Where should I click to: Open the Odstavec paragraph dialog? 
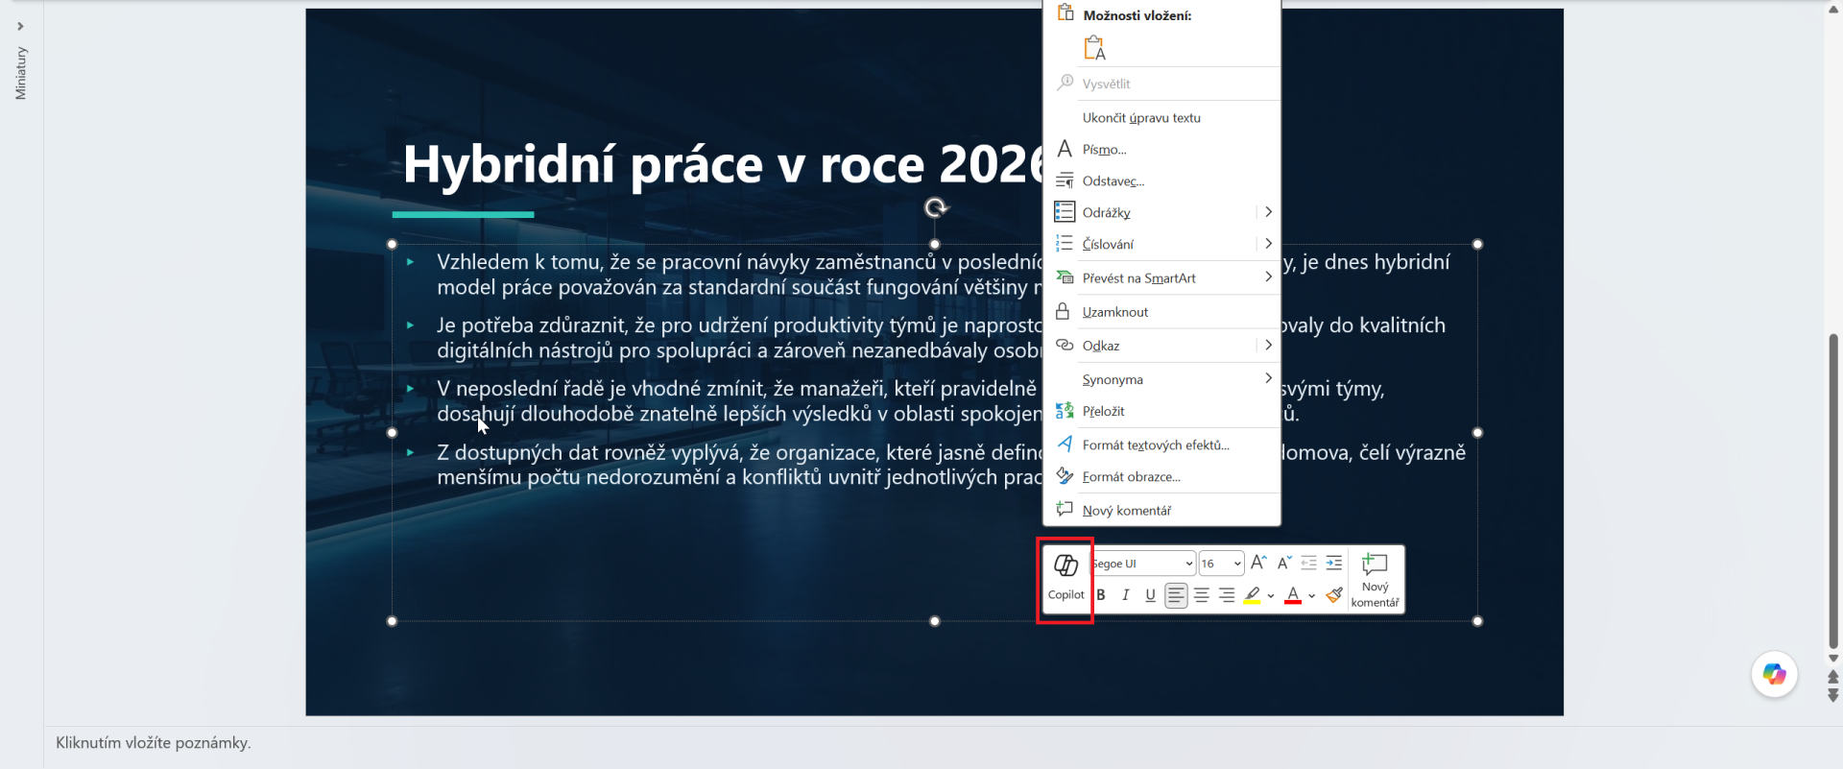click(1161, 181)
